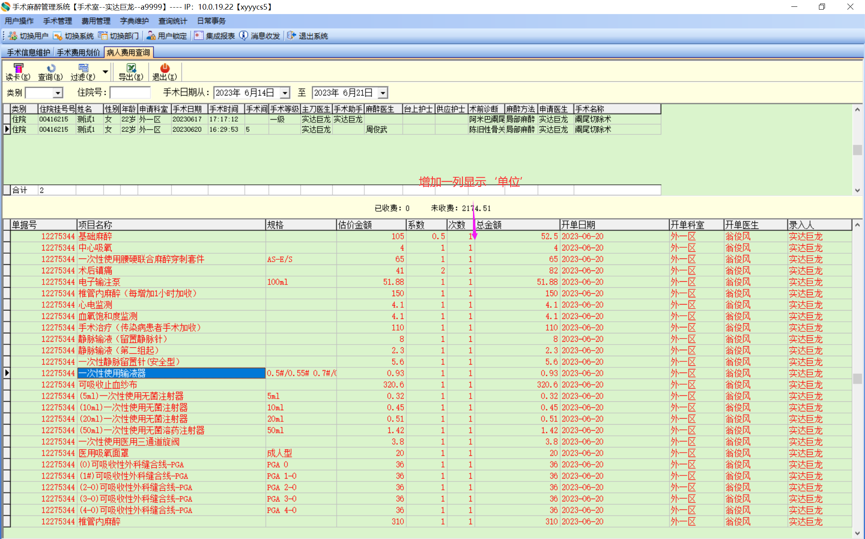Image resolution: width=865 pixels, height=539 pixels.
Task: Click the red 退出(X) exit icon
Action: (x=165, y=68)
